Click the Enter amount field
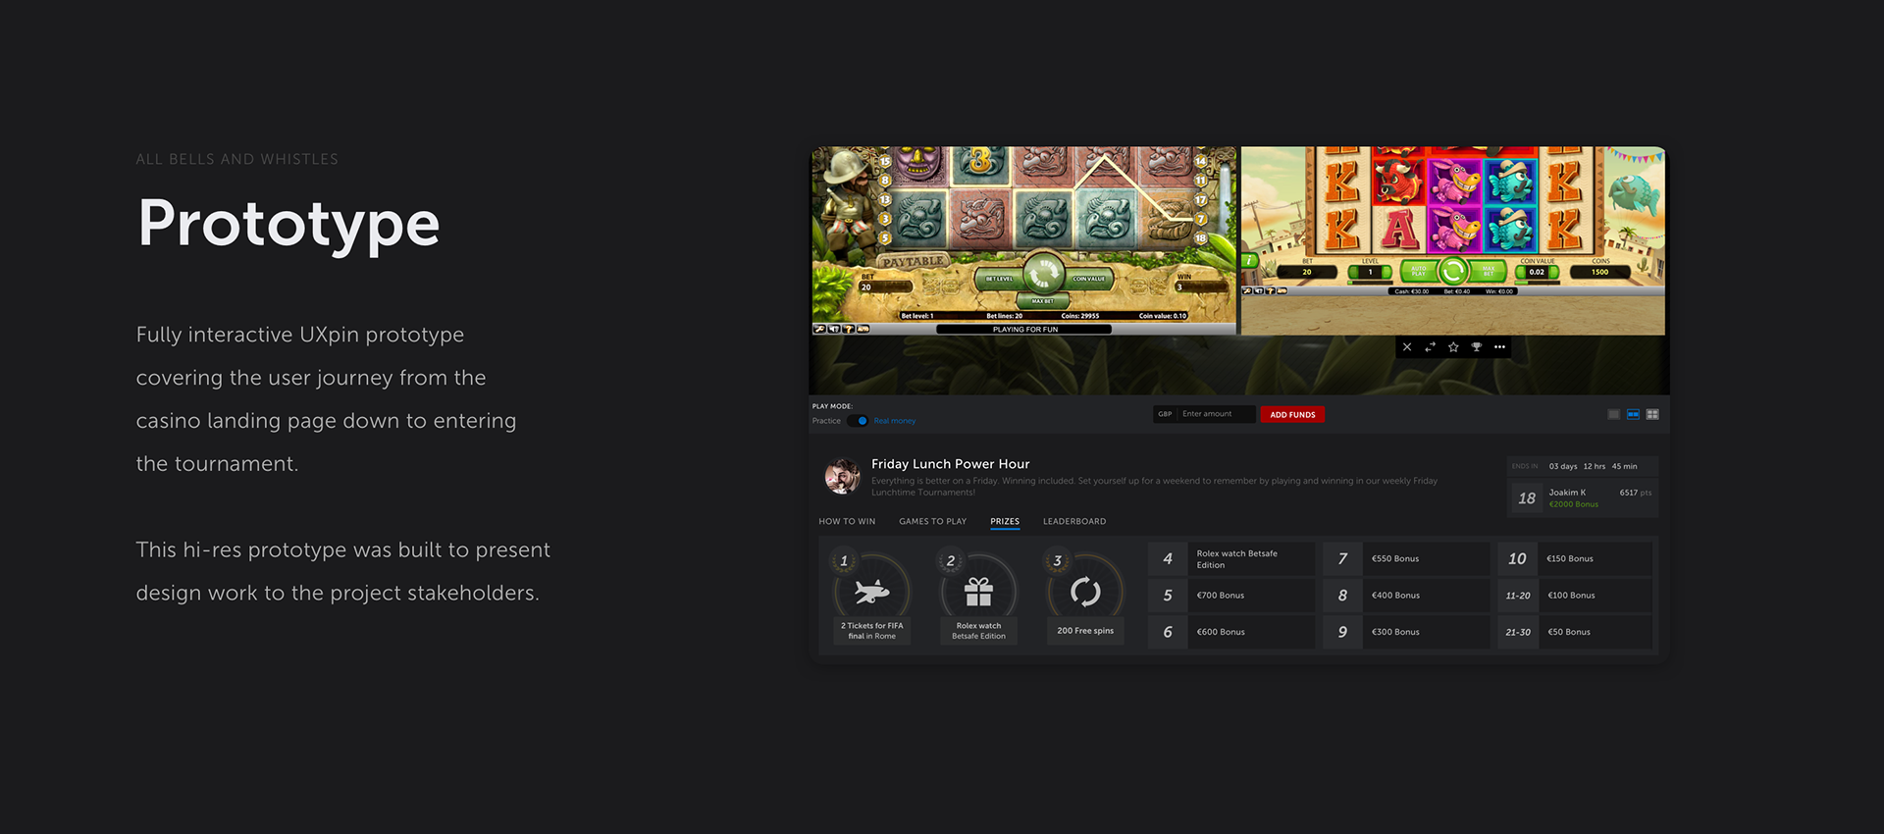1884x834 pixels. (1217, 414)
